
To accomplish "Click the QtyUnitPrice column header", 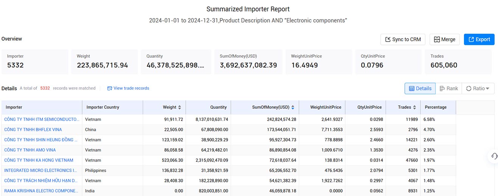I will click(366, 107).
